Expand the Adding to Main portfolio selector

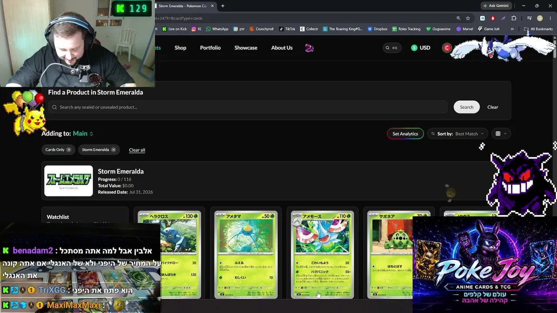(83, 133)
